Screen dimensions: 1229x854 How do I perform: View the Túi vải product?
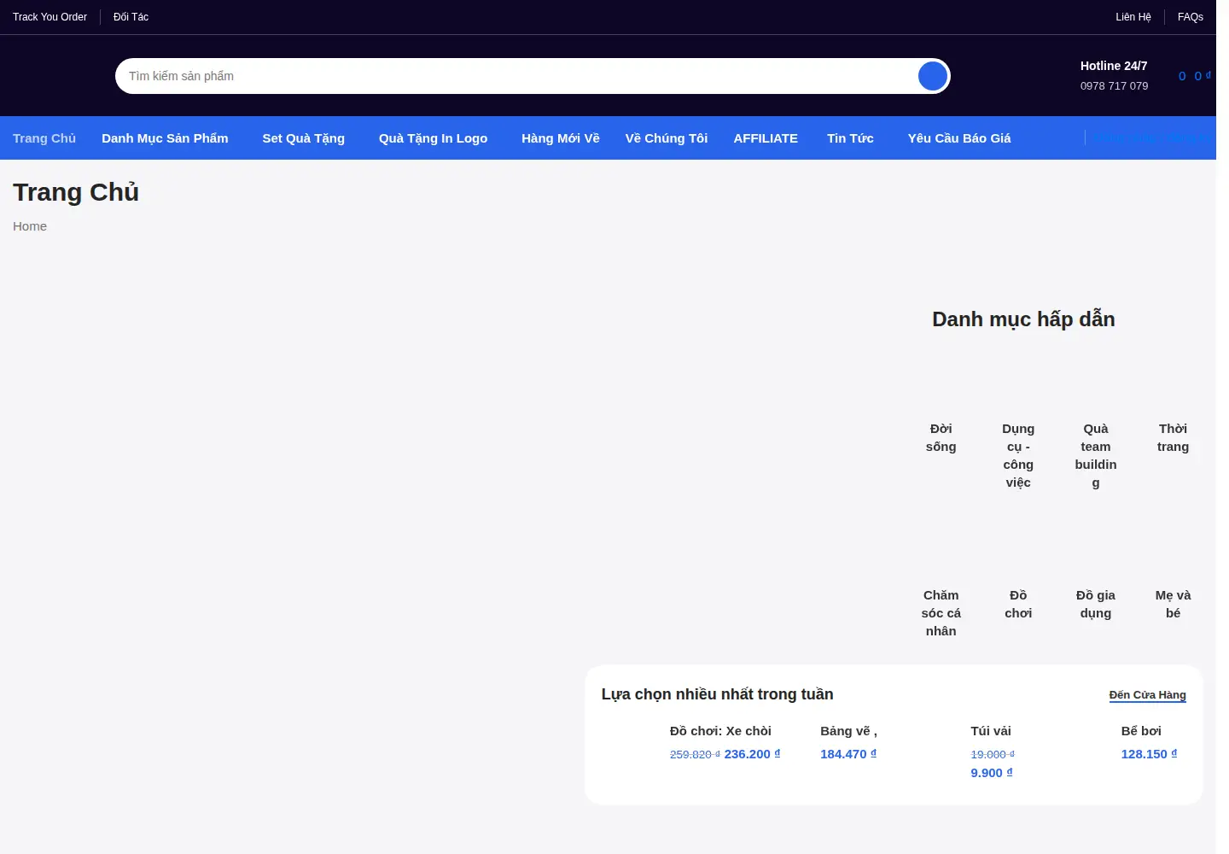pos(991,731)
